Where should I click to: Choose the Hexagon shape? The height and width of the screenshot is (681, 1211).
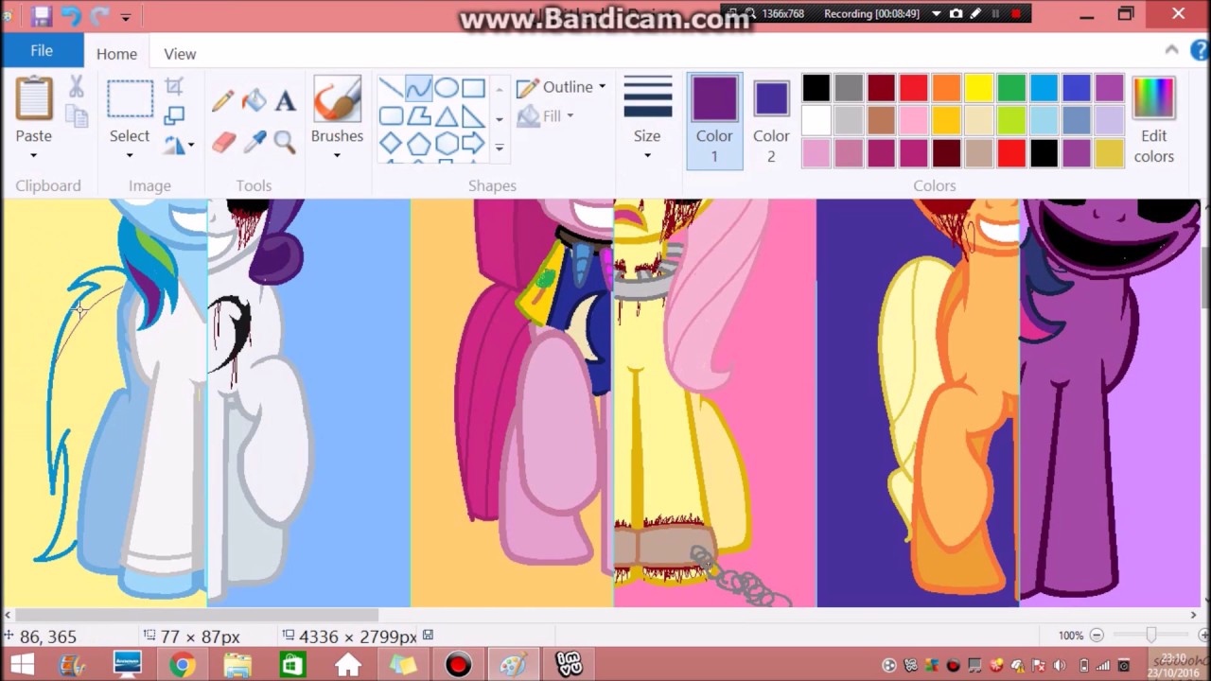446,144
